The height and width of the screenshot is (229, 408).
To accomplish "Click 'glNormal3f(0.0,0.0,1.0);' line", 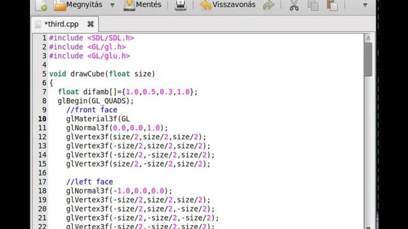I will click(x=117, y=128).
